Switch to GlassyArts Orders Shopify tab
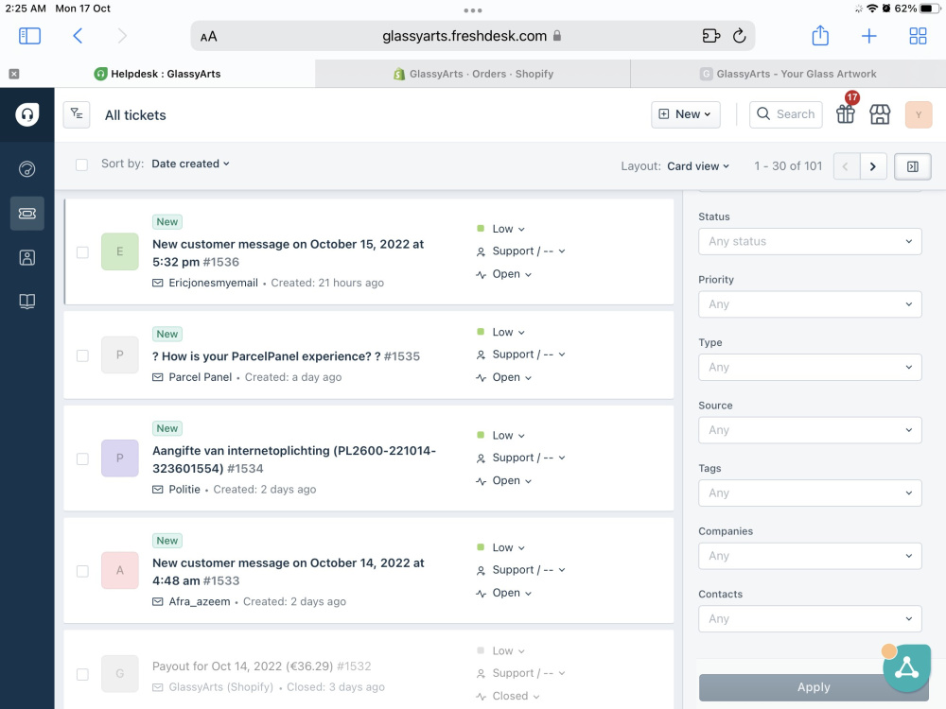946x709 pixels. 473,74
